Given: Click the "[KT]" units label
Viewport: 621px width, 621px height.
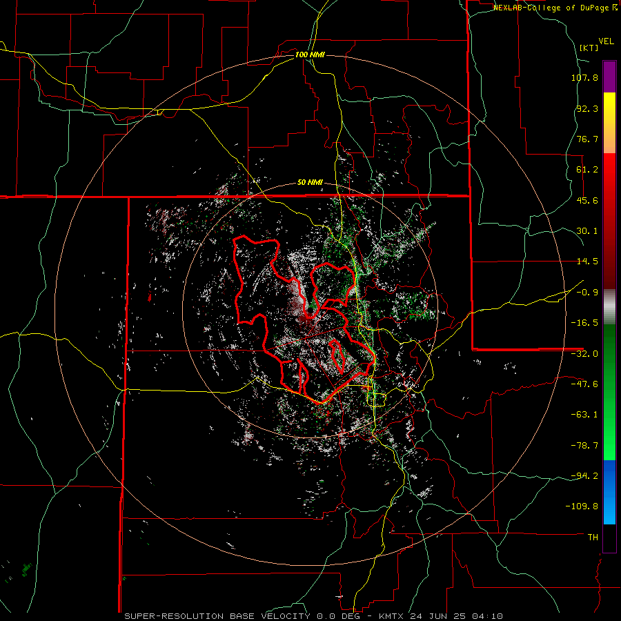Looking at the screenshot, I should tap(589, 48).
